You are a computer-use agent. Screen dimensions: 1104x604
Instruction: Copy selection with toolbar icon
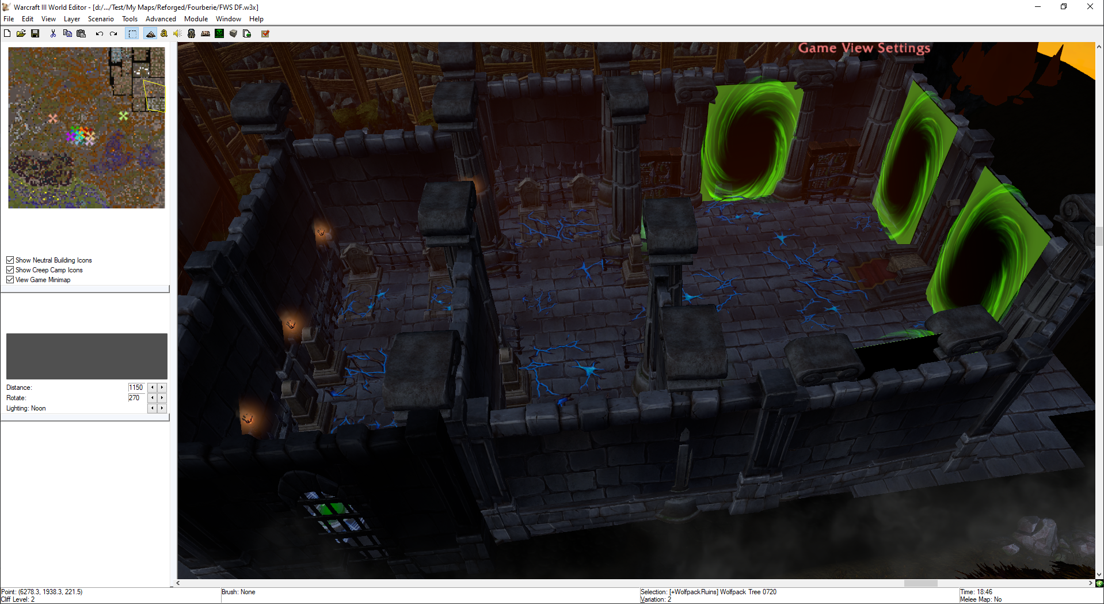click(x=67, y=33)
